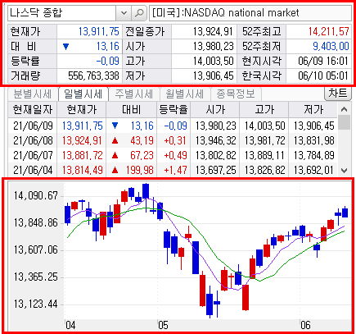Screen dimensions: 356x334
Task: Click the 05 month marker on chart axis
Action: tap(163, 325)
